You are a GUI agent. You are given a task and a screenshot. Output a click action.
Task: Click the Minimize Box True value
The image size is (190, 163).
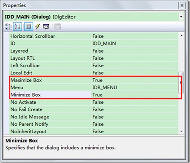pyautogui.click(x=135, y=95)
